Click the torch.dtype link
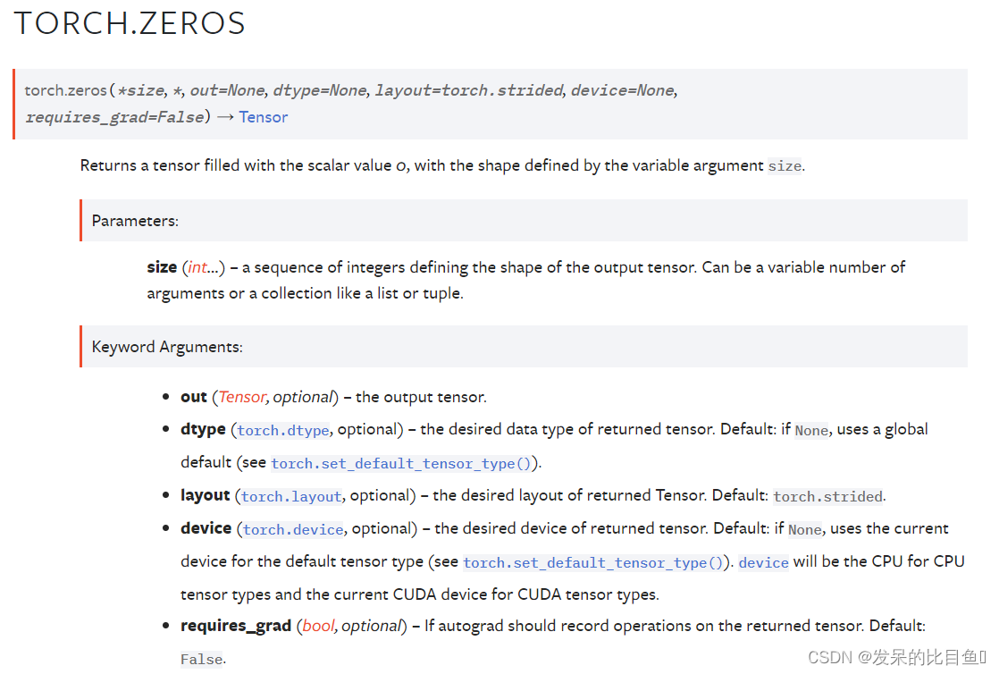 (x=283, y=431)
